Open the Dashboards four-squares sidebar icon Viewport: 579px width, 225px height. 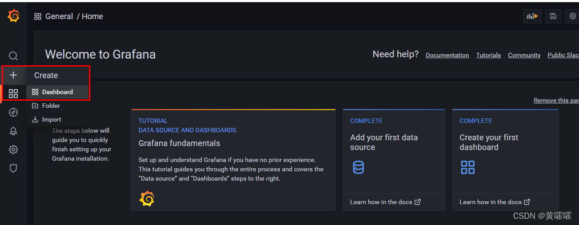point(13,94)
